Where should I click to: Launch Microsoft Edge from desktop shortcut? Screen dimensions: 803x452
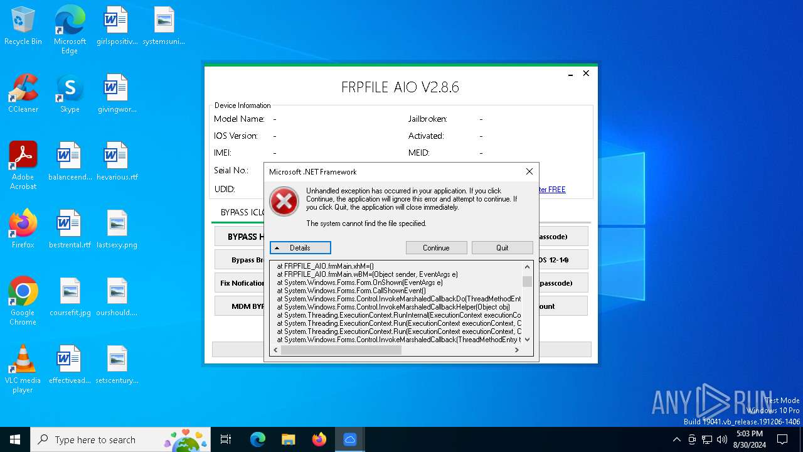point(70,30)
